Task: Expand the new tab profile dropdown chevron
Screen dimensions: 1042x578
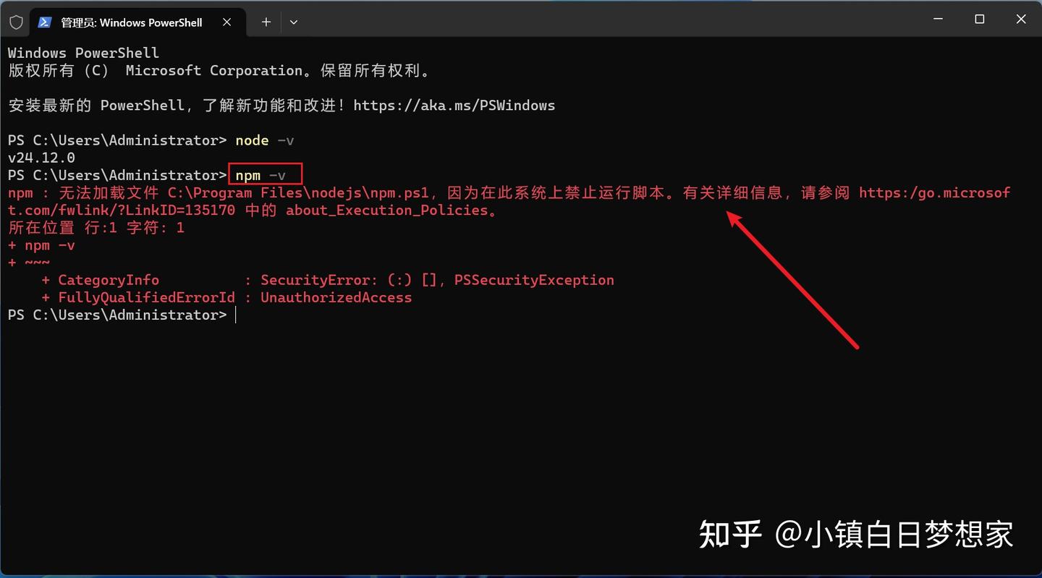Action: [293, 22]
